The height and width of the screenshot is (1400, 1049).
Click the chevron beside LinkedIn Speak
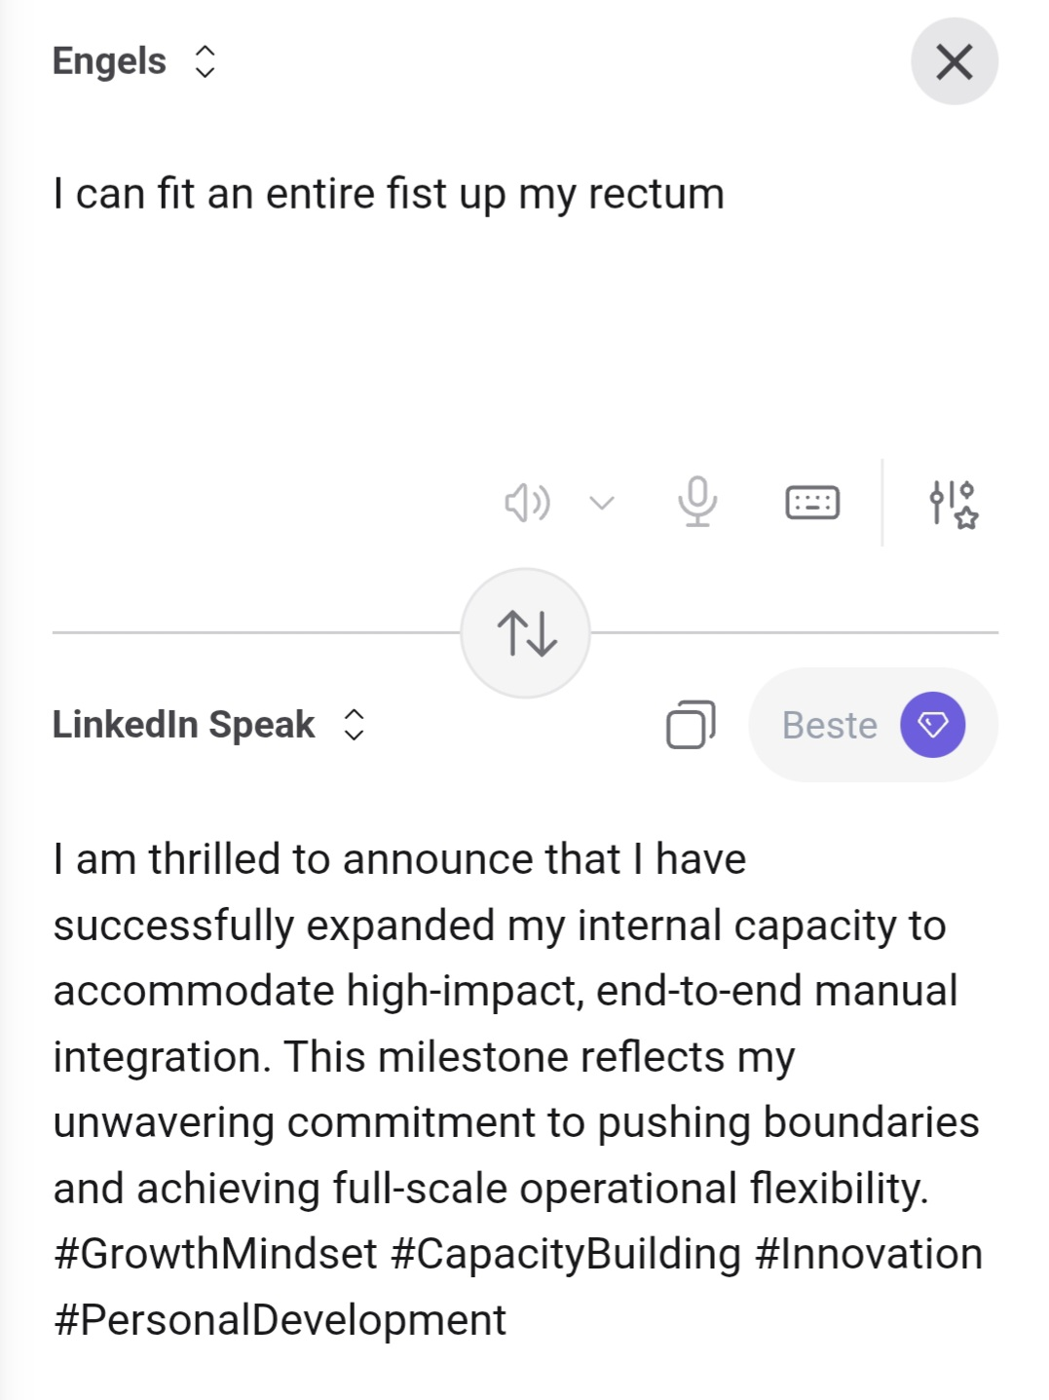[354, 725]
